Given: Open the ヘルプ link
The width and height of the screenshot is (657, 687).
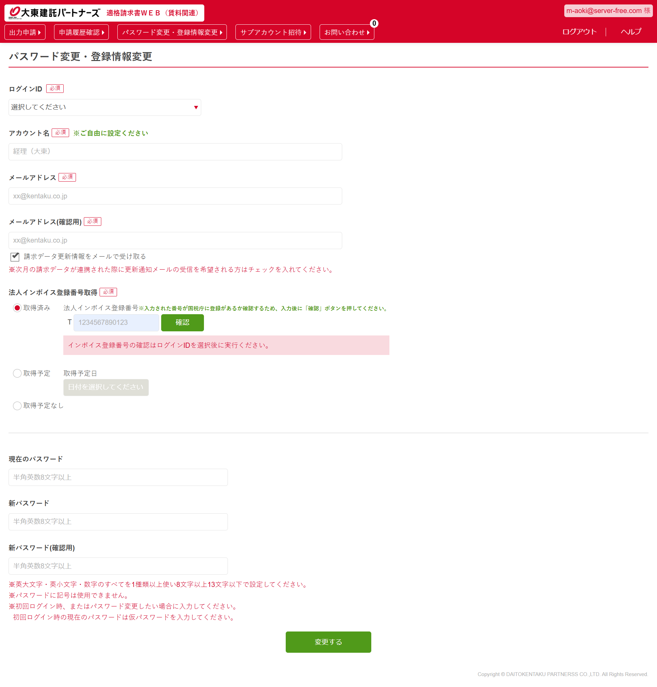Looking at the screenshot, I should point(631,32).
